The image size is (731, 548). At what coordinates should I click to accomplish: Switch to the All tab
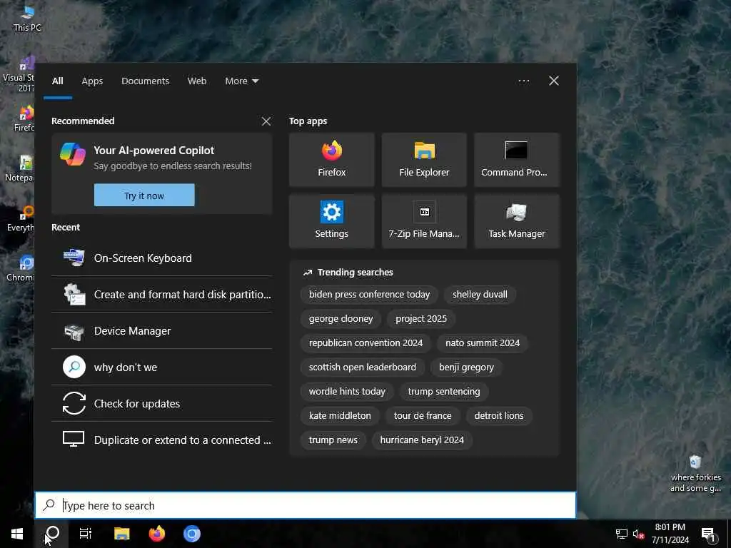[57, 81]
